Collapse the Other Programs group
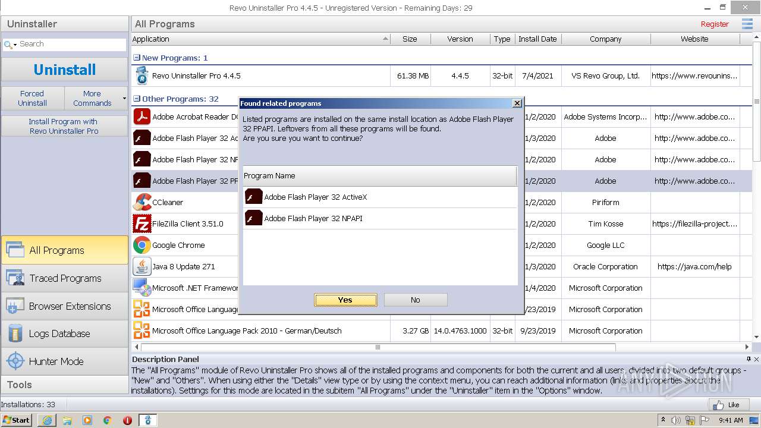The width and height of the screenshot is (761, 428). tap(137, 99)
